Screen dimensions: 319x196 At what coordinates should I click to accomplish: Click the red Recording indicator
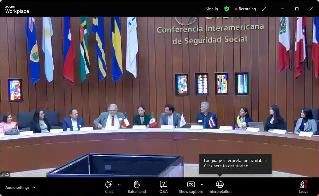(245, 9)
